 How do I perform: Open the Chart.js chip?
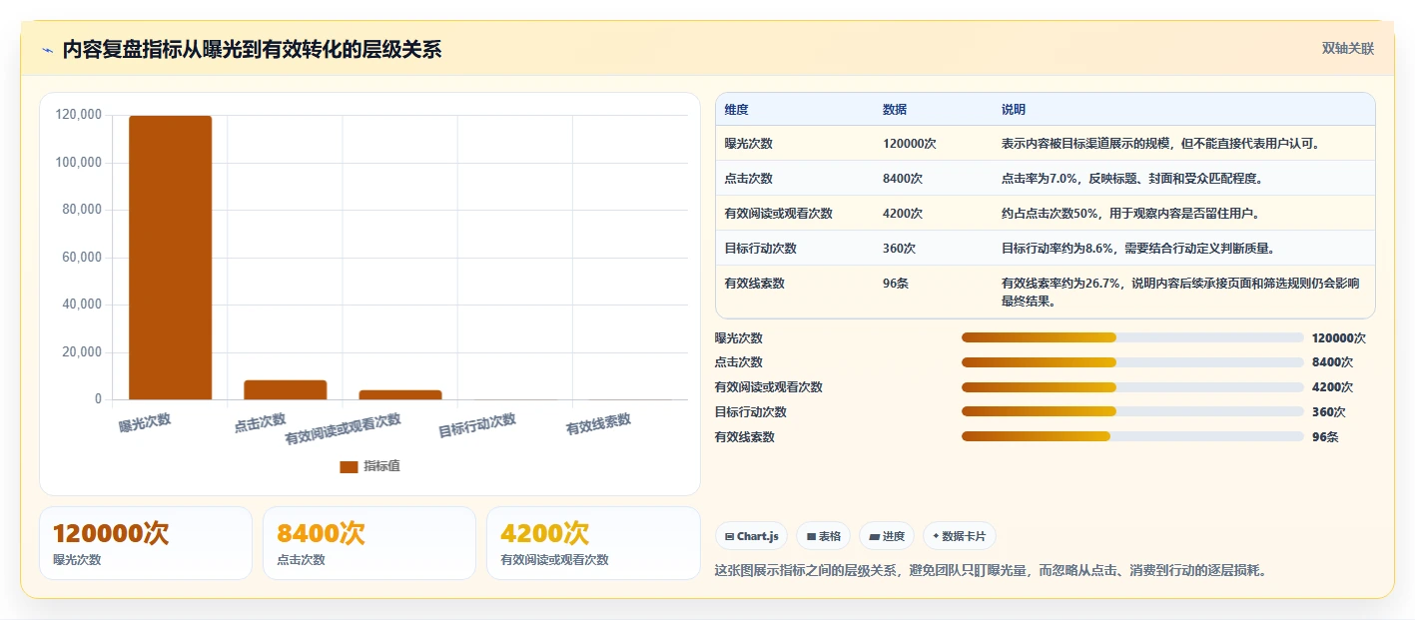point(751,536)
